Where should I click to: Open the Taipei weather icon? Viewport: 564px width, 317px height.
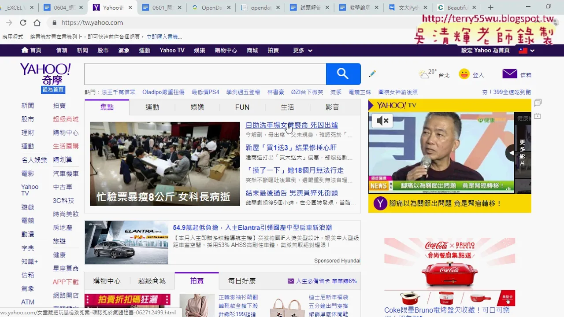pyautogui.click(x=424, y=74)
